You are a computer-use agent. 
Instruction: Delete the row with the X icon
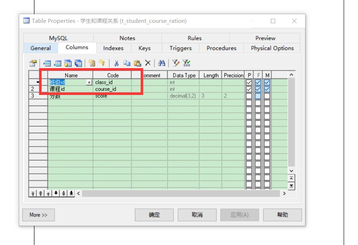coord(148,63)
